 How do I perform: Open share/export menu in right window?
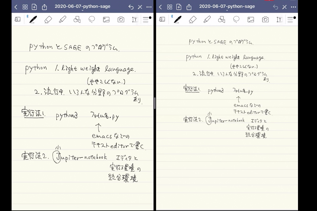coord(189,7)
